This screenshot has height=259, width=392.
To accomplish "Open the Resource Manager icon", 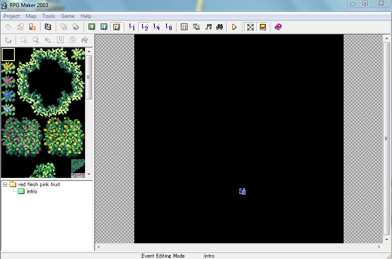I will tap(196, 27).
